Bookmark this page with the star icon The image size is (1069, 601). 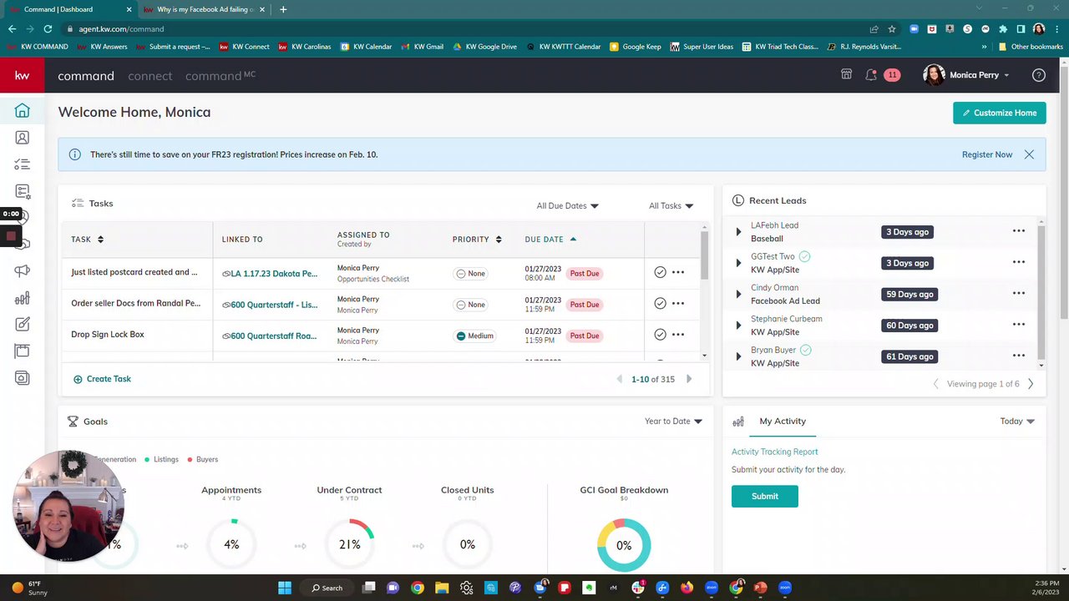tap(892, 28)
